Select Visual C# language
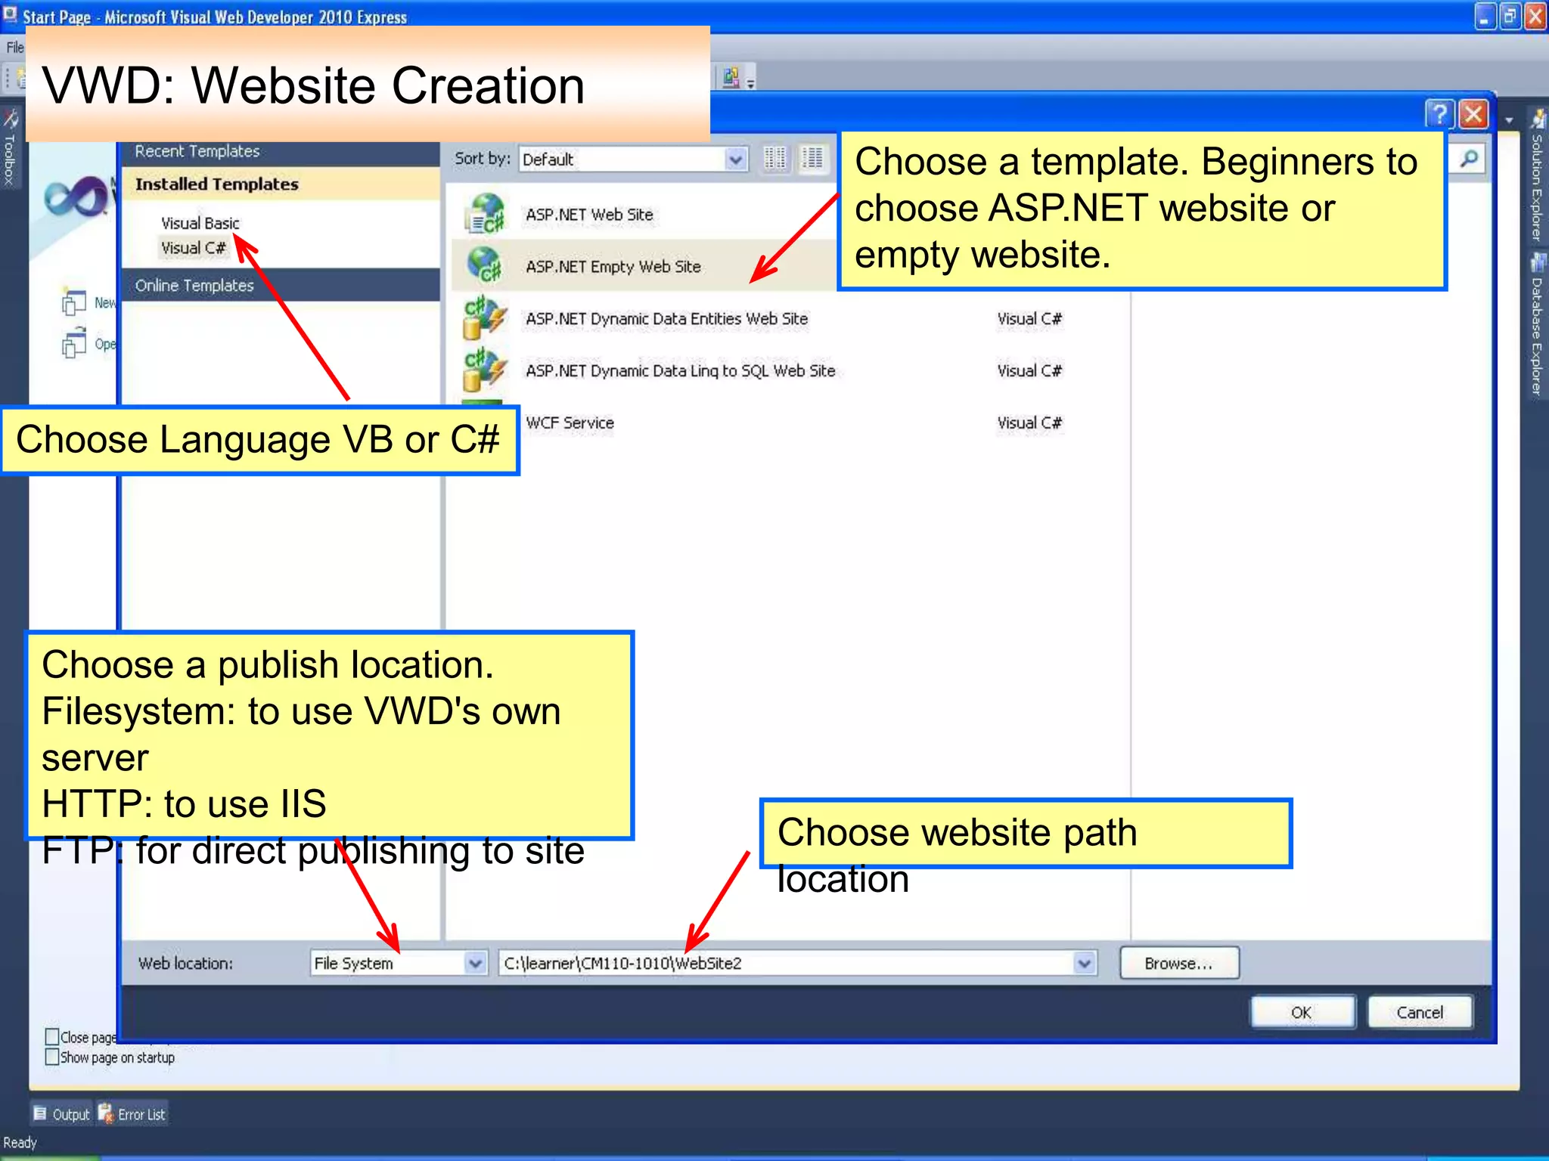 tap(193, 248)
